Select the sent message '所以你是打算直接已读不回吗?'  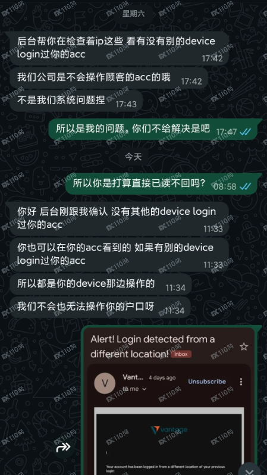coord(161,183)
